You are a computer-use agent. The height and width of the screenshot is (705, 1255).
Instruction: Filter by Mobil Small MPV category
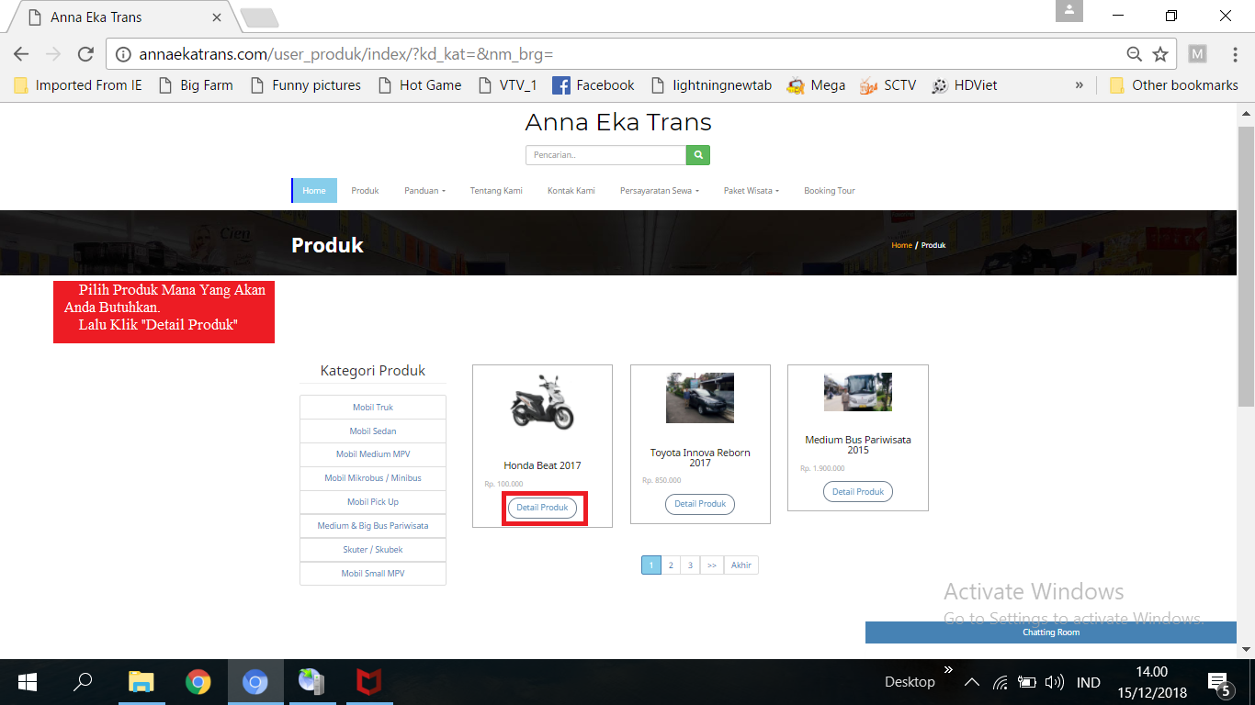373,574
